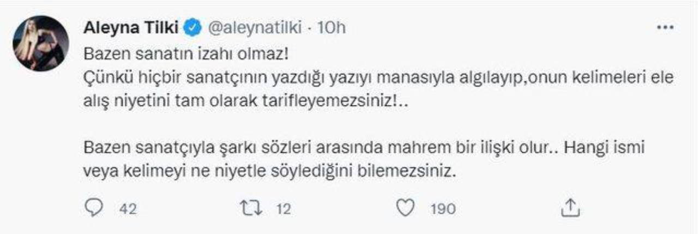Click the Aleyna Tilki display name
The width and height of the screenshot is (698, 234).
131,28
